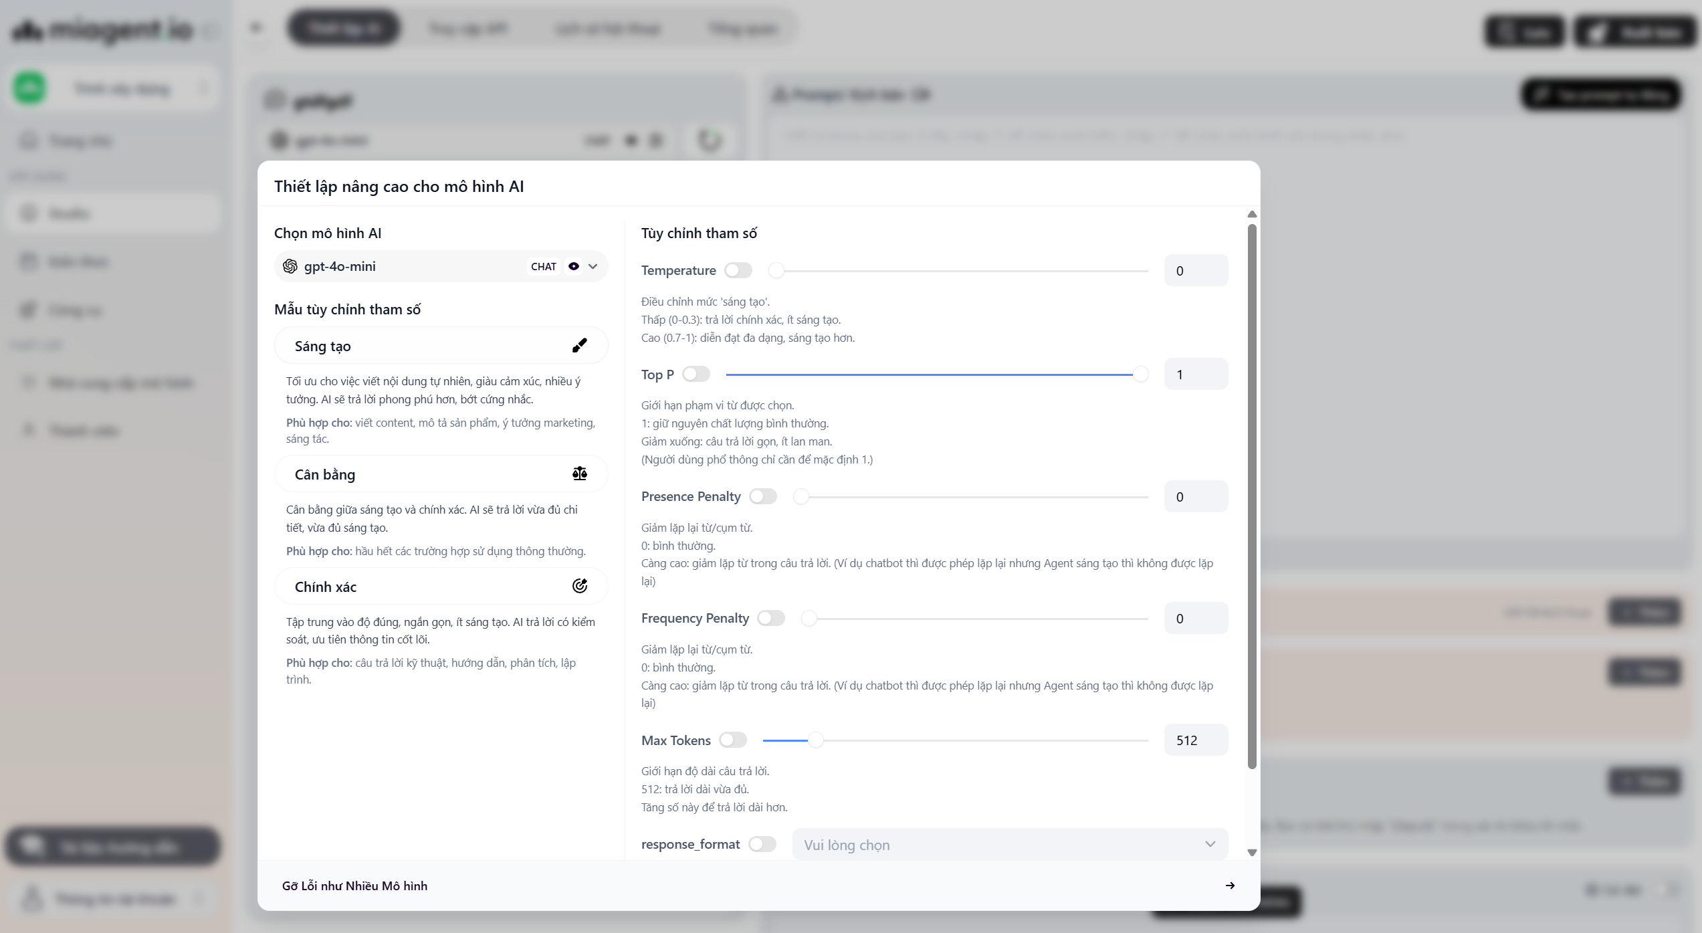1702x933 pixels.
Task: Open 'Gỡ Lỗi như Nhiều Mô hình' link
Action: [354, 886]
